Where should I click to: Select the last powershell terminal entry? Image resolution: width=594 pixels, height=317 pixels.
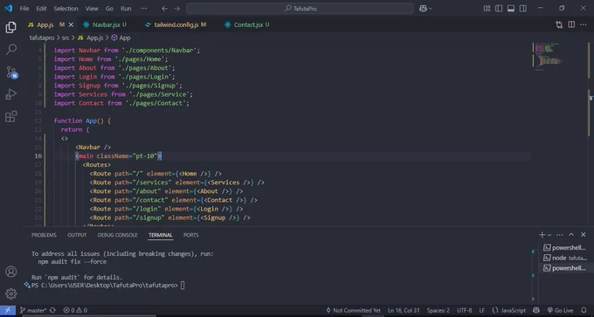point(566,268)
